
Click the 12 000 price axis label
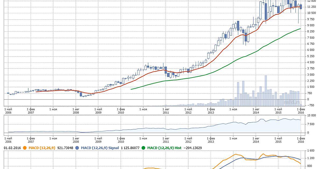point(312,1)
